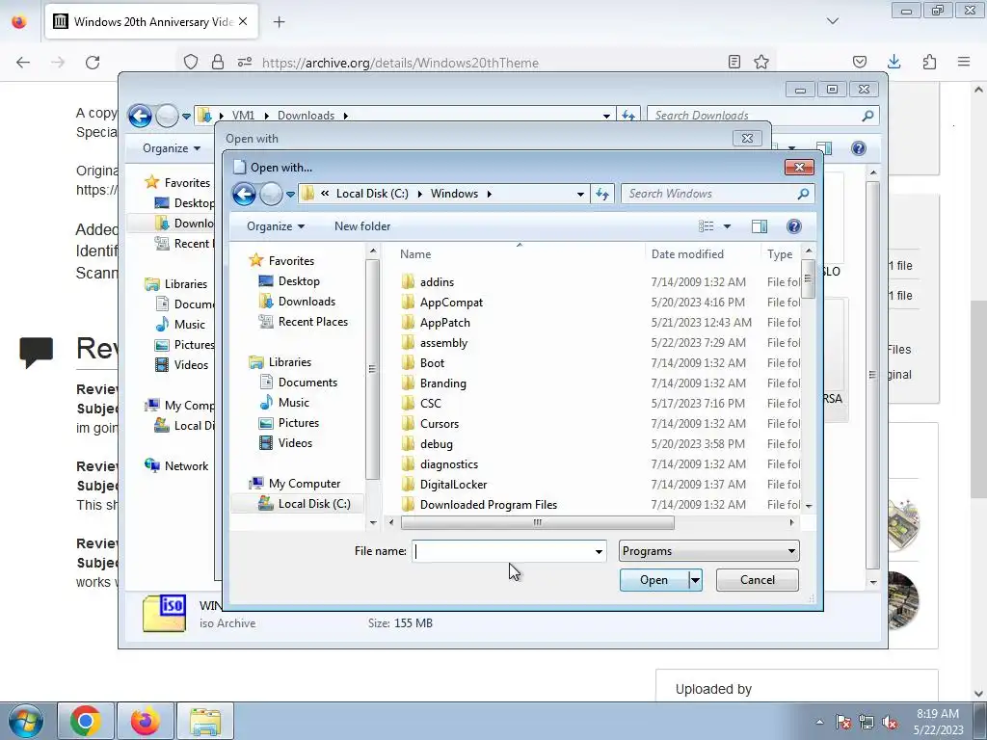Open Firefox application menu
The width and height of the screenshot is (987, 740).
964,62
